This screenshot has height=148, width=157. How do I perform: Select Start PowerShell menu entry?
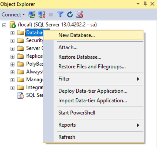pyautogui.click(x=94, y=113)
